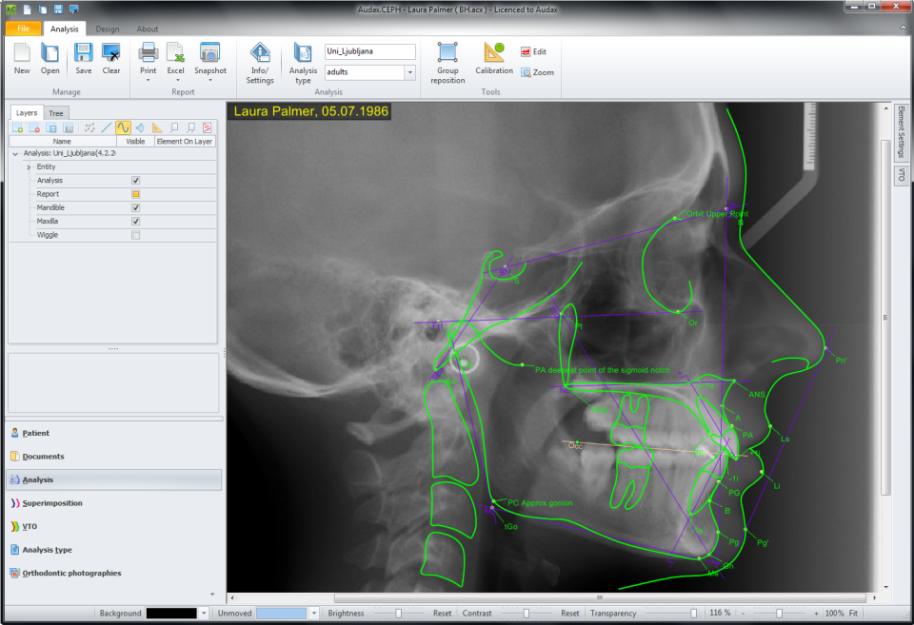Toggle visibility of the Mandible layer
The width and height of the screenshot is (914, 625).
click(136, 206)
